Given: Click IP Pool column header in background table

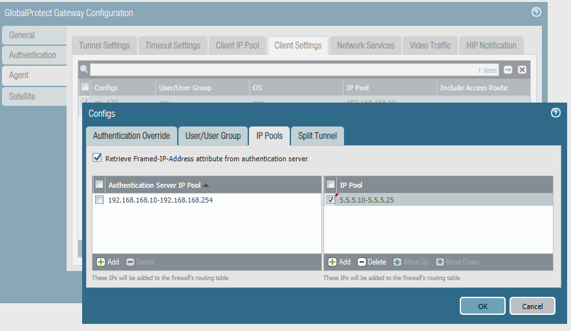Looking at the screenshot, I should 390,88.
